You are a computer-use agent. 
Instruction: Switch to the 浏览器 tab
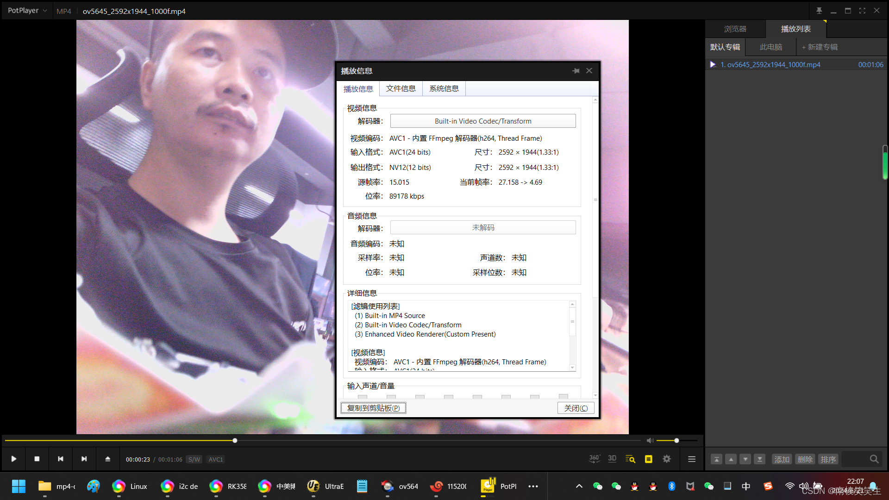735,29
